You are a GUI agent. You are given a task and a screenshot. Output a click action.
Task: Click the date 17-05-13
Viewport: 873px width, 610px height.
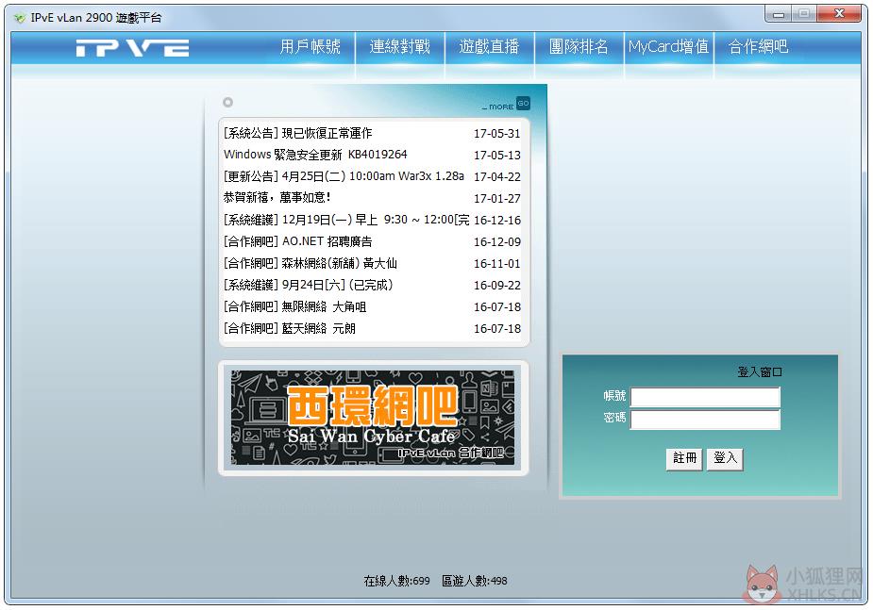coord(497,156)
